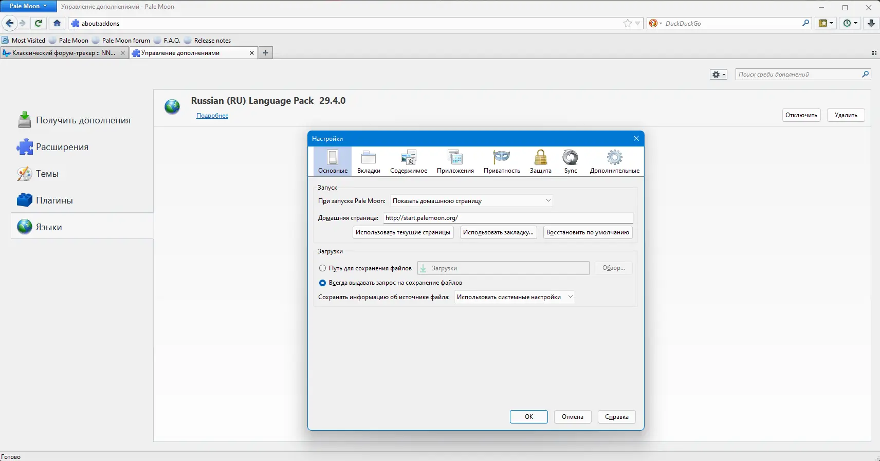Click Отмена in the settings dialog
Viewport: 880px width, 461px height.
point(573,417)
